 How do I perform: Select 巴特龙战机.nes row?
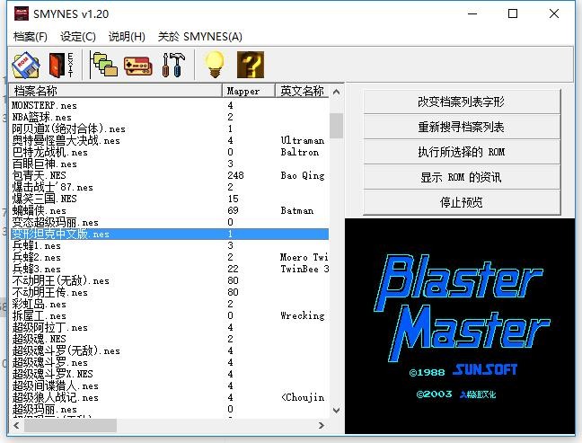coord(169,152)
